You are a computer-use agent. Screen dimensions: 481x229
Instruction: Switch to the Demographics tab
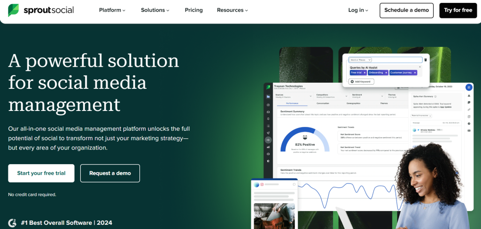coord(353,103)
